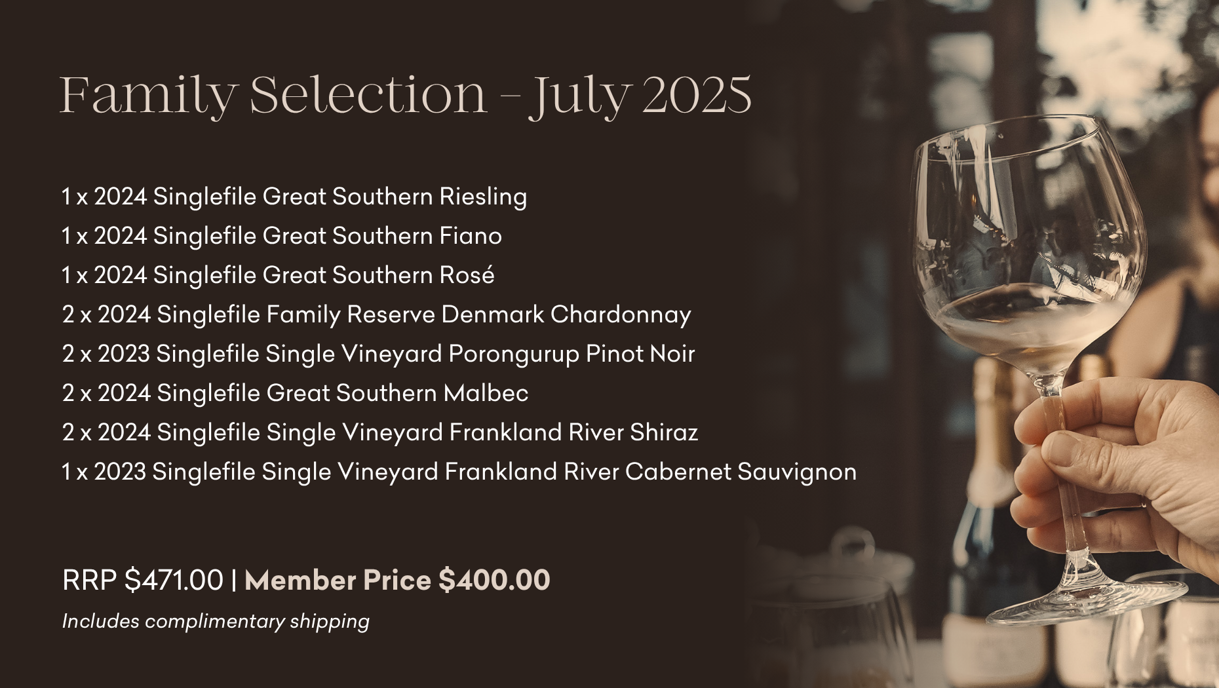Select the 2024 Great Southern Fiano line

click(282, 236)
